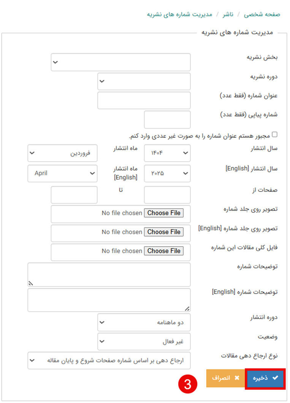The height and width of the screenshot is (403, 290).
Task: Click the شماره پیاپی input field
Action: (167, 120)
